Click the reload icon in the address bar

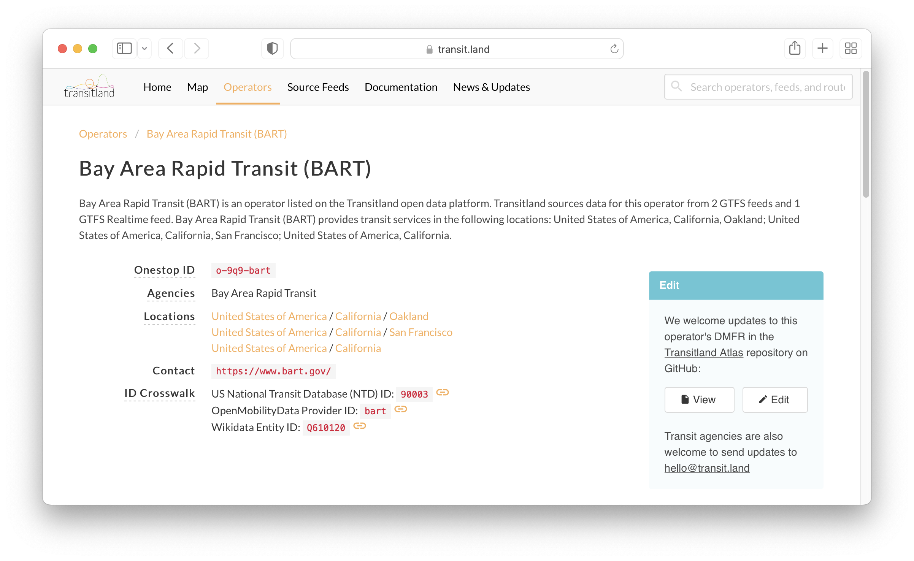point(614,49)
